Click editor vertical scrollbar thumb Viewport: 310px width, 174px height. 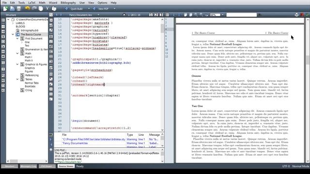pyautogui.click(x=162, y=29)
